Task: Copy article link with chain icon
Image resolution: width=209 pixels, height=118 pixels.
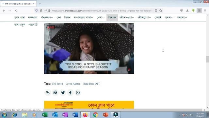Action: click(48, 92)
